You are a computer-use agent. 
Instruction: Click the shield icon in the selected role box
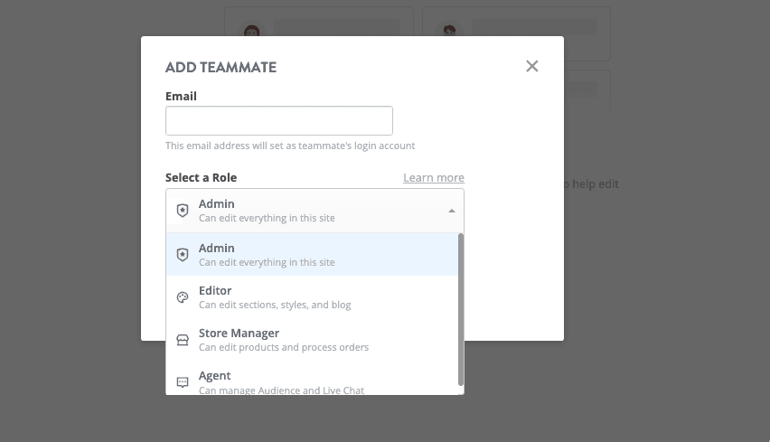click(183, 211)
